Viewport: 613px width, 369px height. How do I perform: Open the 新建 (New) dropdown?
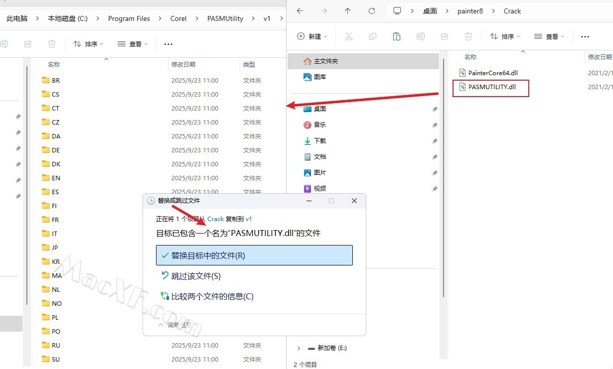[x=312, y=36]
